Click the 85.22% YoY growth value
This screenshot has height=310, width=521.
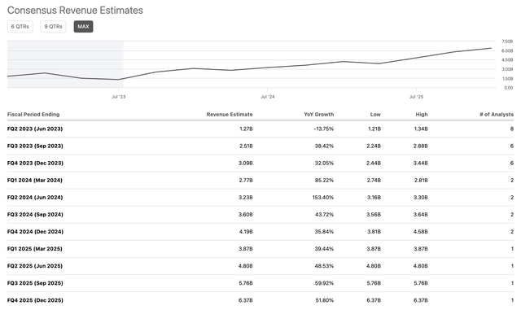[x=324, y=180]
